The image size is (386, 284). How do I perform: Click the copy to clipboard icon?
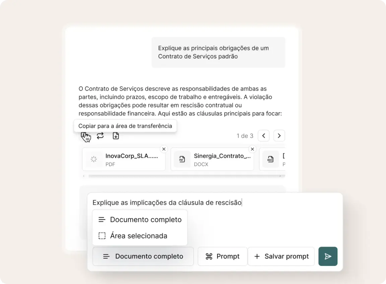84,136
